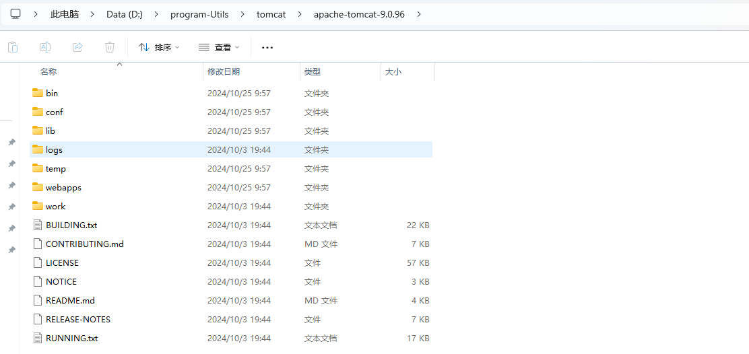
Task: Click the logs folder icon
Action: point(38,149)
